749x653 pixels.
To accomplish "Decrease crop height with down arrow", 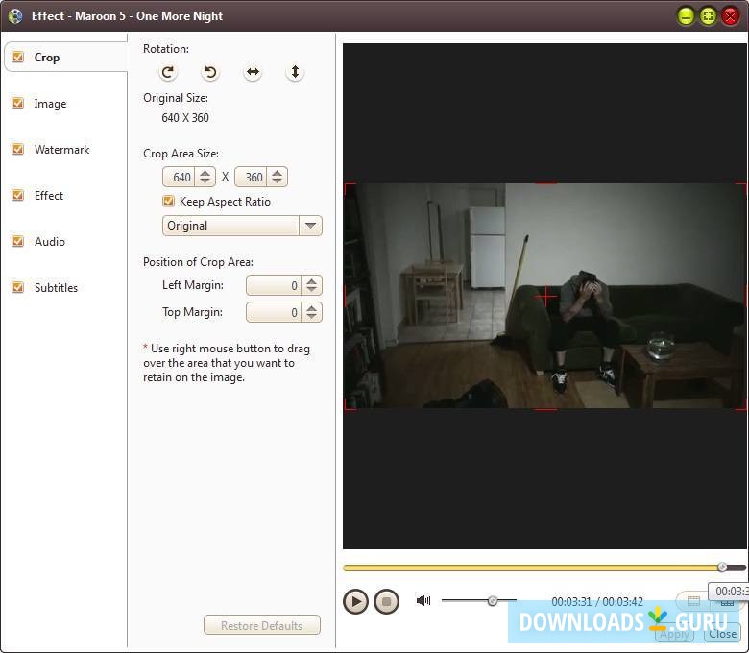I will (x=278, y=181).
